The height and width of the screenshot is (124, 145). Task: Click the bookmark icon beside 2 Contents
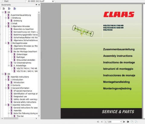click(x=8, y=85)
